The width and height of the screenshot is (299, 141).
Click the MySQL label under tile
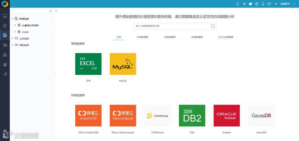click(123, 81)
